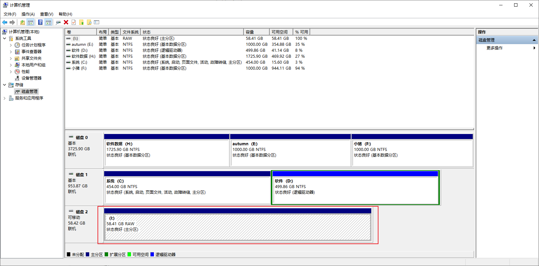
Task: Sort by the 状态 column header
Action: click(192, 32)
